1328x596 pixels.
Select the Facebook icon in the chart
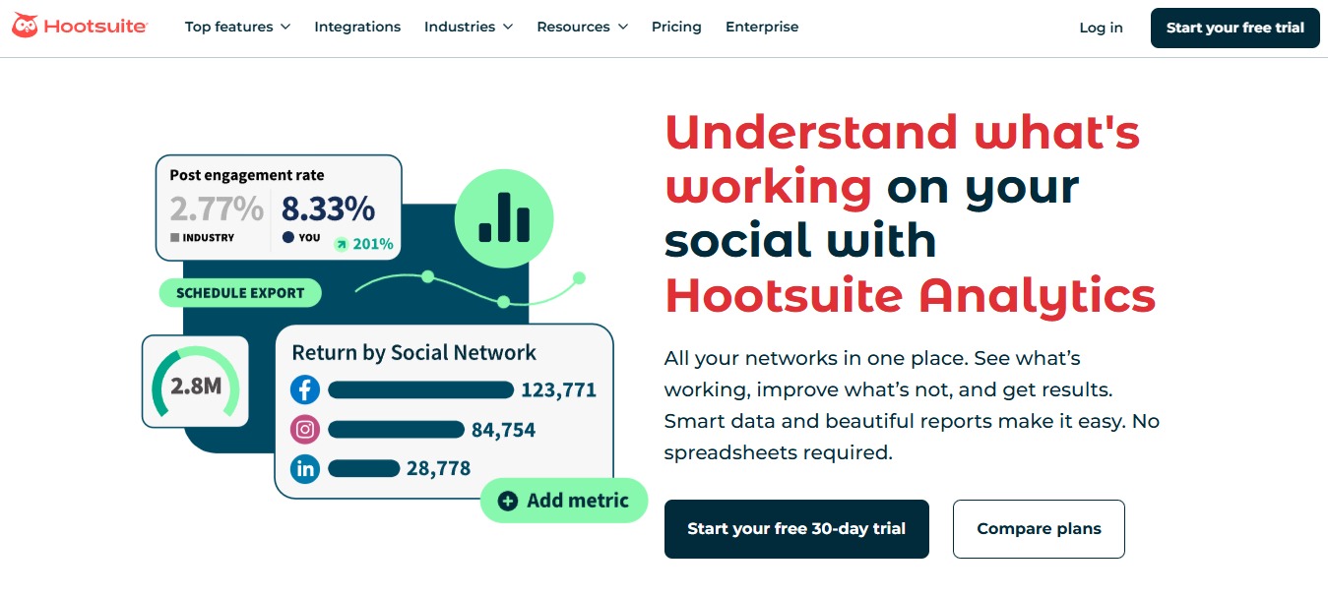(305, 389)
